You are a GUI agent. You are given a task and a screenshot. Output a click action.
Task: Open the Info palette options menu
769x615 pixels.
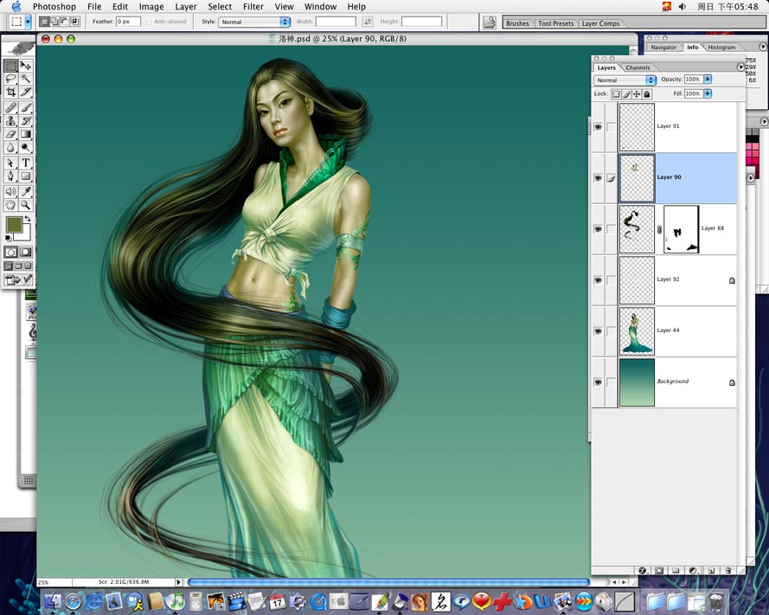[763, 47]
